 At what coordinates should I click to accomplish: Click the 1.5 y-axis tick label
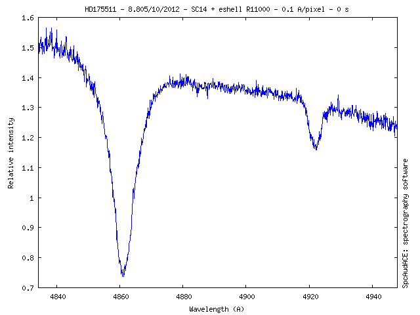(x=28, y=48)
